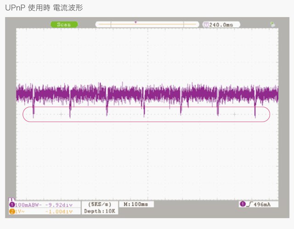Click the green Scan status indicator
Screen dimensions: 294x229
click(64, 24)
